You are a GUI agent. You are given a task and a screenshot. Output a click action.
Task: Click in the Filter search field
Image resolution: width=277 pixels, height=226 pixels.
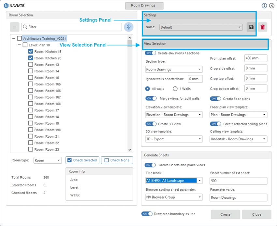tap(72, 27)
